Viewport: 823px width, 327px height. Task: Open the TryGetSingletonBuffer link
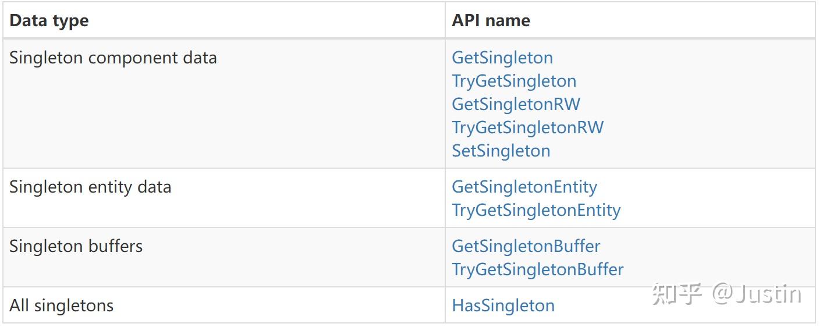[x=537, y=269]
